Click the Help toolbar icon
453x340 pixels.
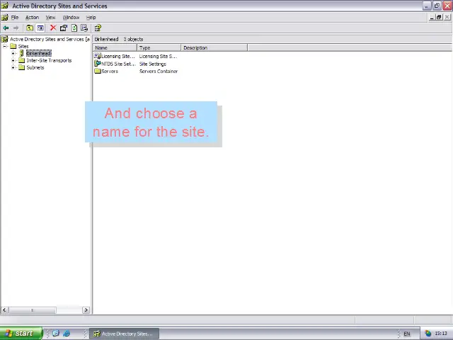(98, 28)
